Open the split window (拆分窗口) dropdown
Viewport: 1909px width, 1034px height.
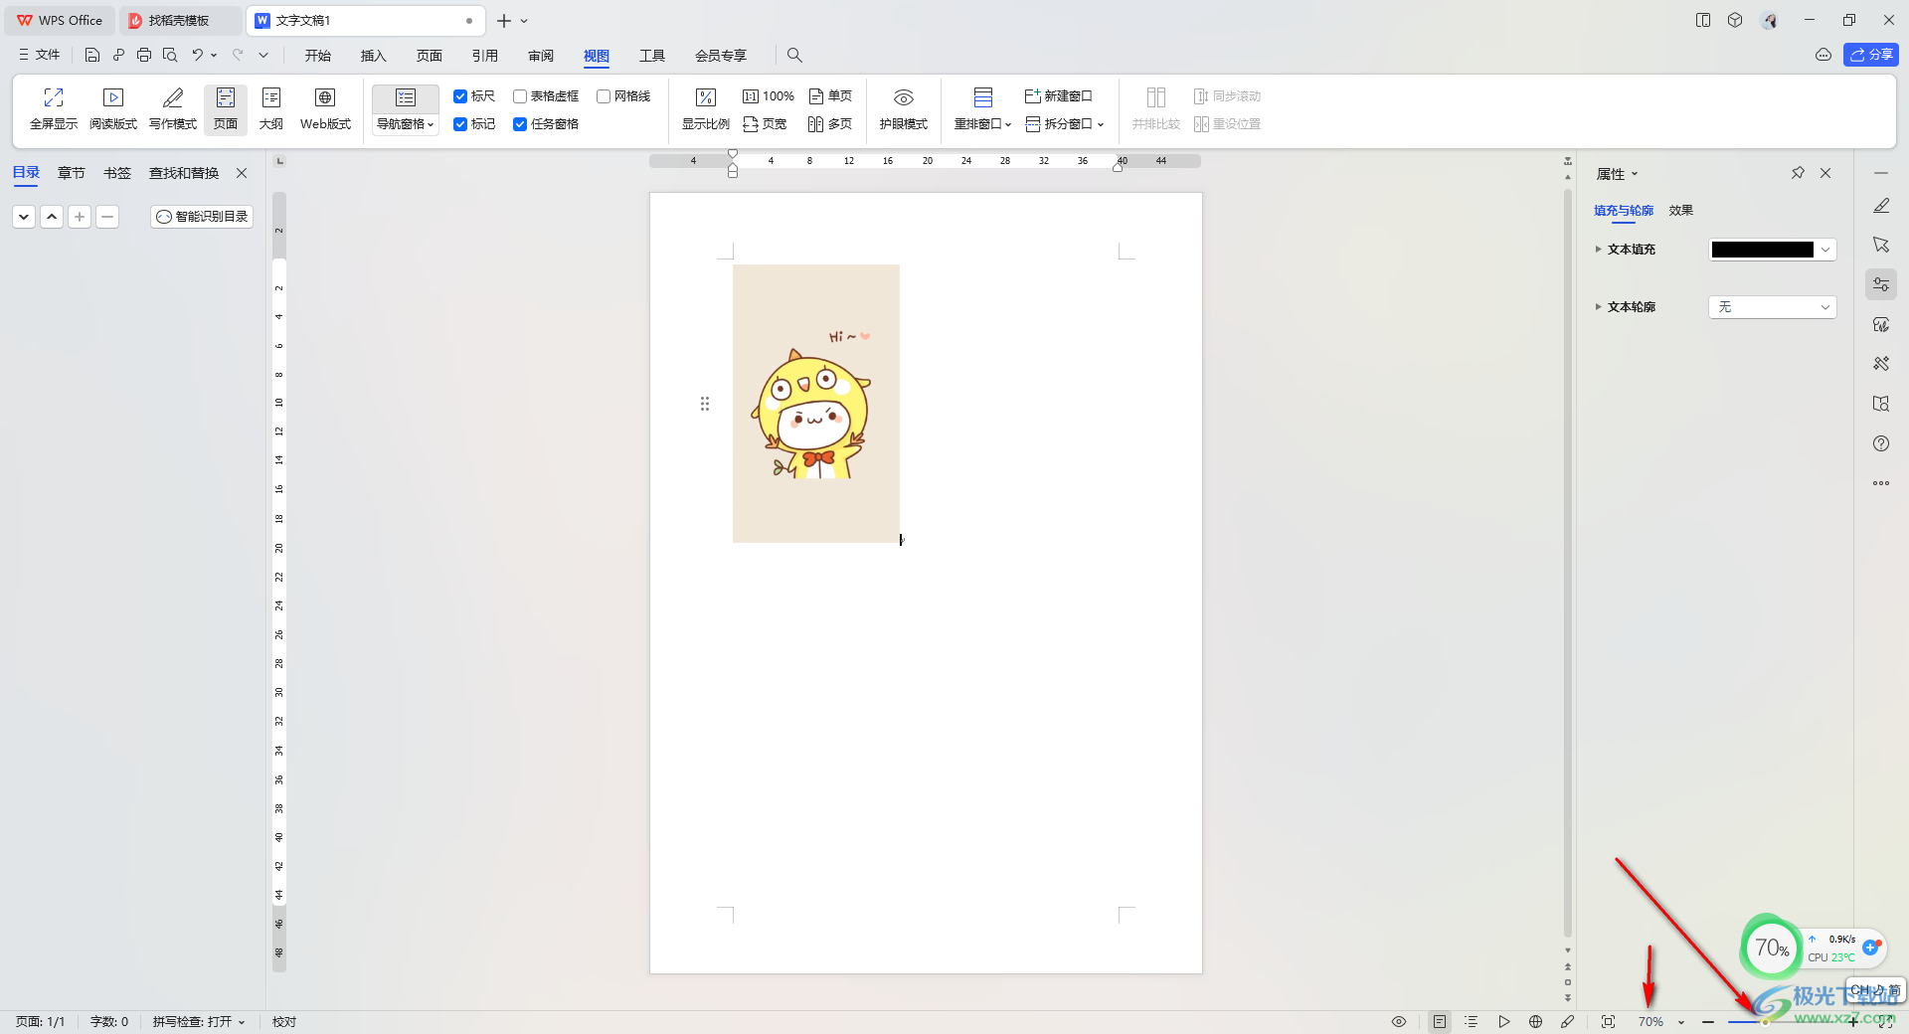pyautogui.click(x=1065, y=124)
